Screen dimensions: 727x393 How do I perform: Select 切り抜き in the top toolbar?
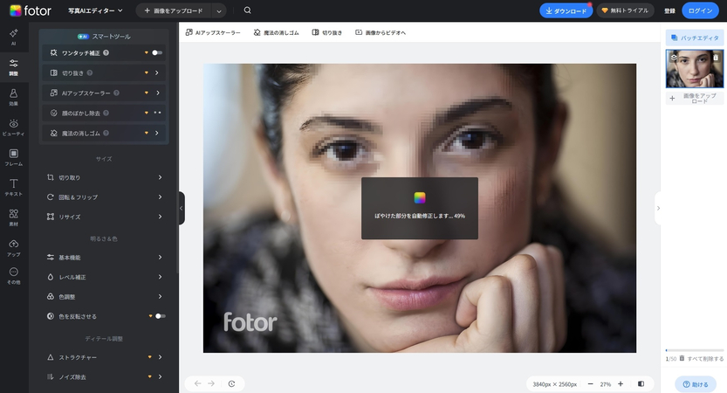point(327,32)
